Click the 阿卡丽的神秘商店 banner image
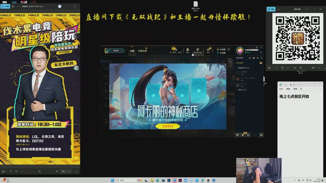The image size is (326, 183). [168, 96]
